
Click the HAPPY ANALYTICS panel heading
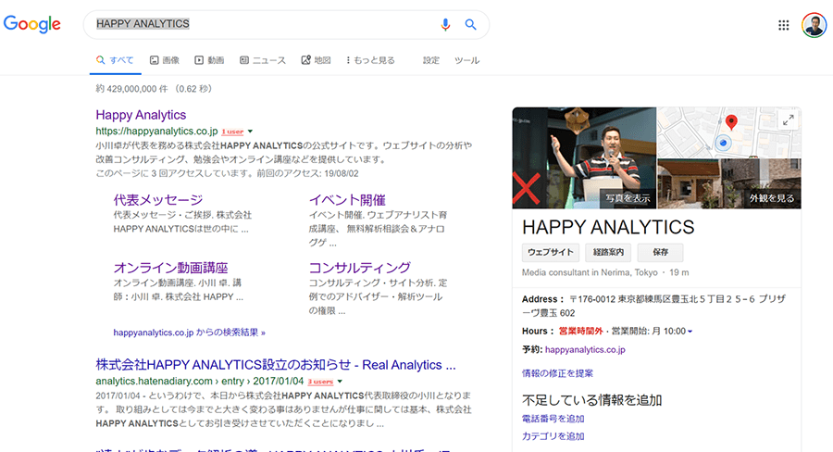click(x=608, y=227)
